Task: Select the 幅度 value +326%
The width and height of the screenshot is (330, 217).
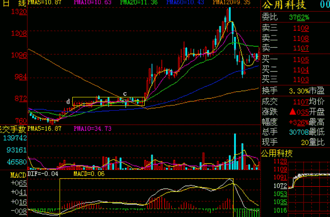Action: click(x=299, y=122)
